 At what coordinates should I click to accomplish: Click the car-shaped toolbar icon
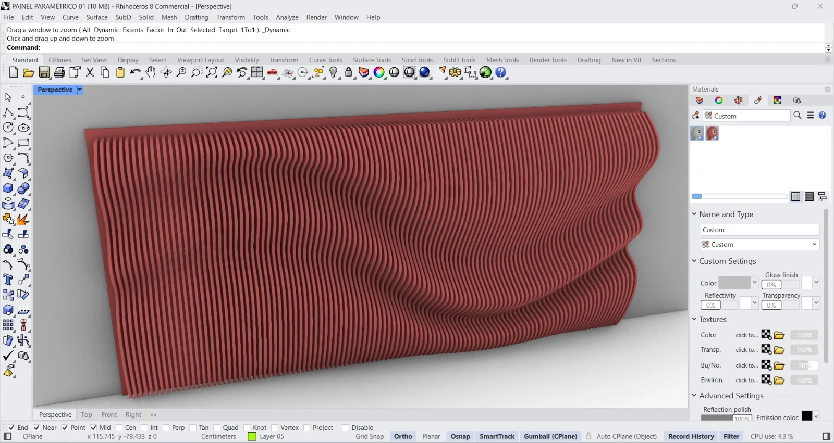coord(272,72)
